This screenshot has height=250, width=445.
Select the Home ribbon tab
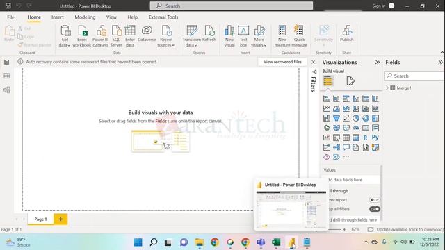pos(34,17)
